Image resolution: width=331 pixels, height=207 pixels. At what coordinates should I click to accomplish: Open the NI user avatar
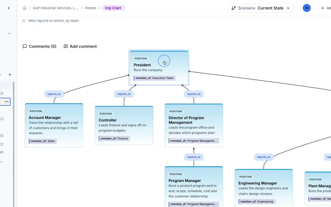click(307, 8)
